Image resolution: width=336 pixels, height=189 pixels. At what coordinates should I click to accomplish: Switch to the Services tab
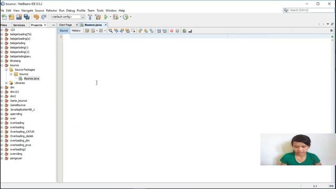coord(19,25)
